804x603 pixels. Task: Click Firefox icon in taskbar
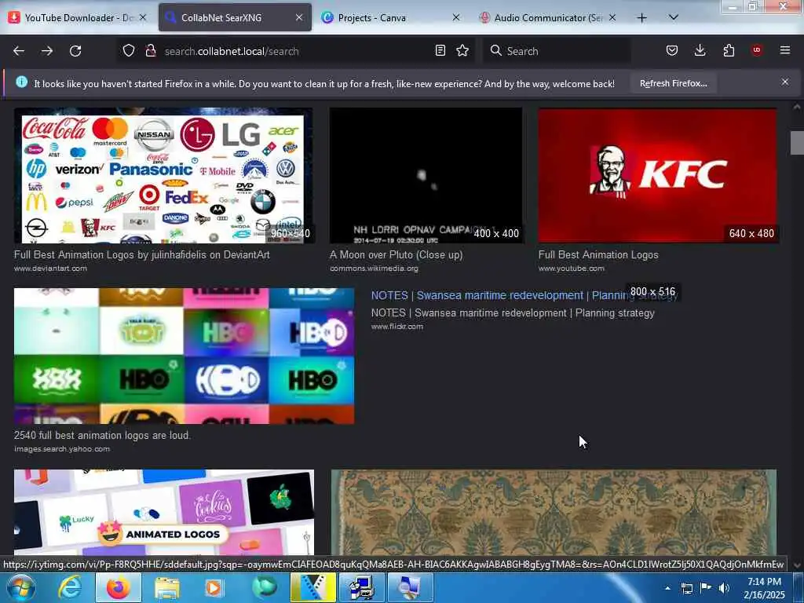click(x=119, y=587)
